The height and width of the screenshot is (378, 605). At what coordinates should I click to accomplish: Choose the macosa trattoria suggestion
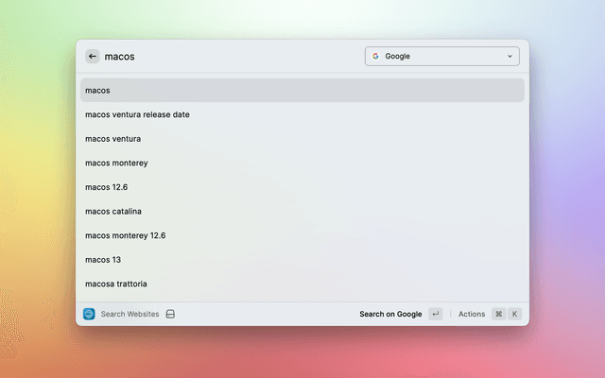(115, 283)
